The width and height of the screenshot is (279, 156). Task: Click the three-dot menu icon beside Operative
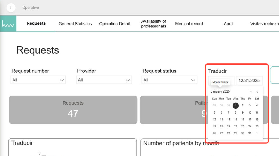[x=11, y=8]
